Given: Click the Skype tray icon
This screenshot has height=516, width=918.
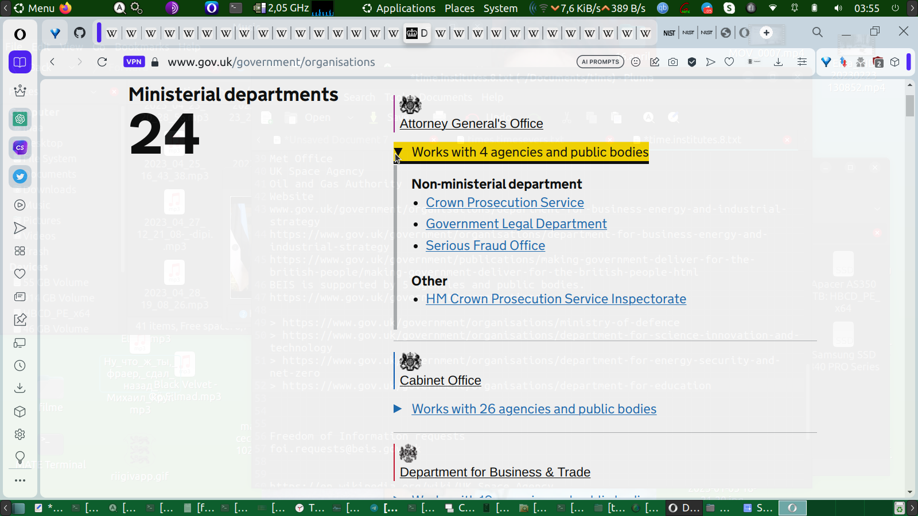Looking at the screenshot, I should [x=729, y=8].
